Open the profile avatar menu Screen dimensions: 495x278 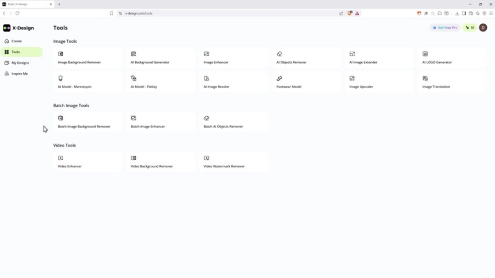483,27
